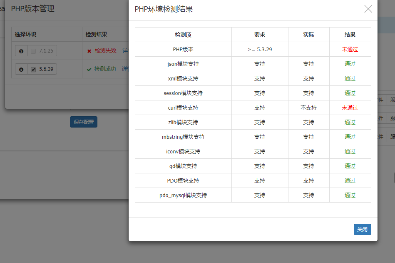Viewport: 395px width, 263px height.
Task: Close the PHP环境检测结果 dialog with X
Action: point(368,9)
